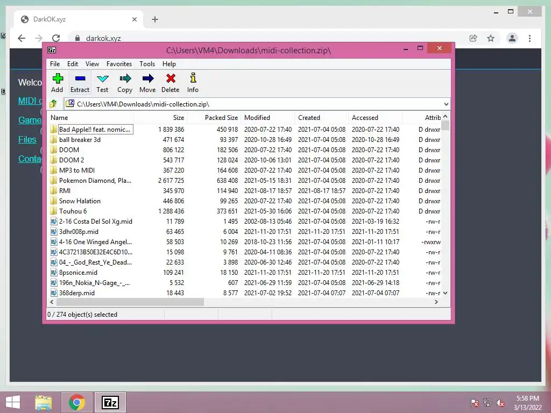
Task: Select the 3dhr008p.mid file icon
Action: pyautogui.click(x=54, y=231)
